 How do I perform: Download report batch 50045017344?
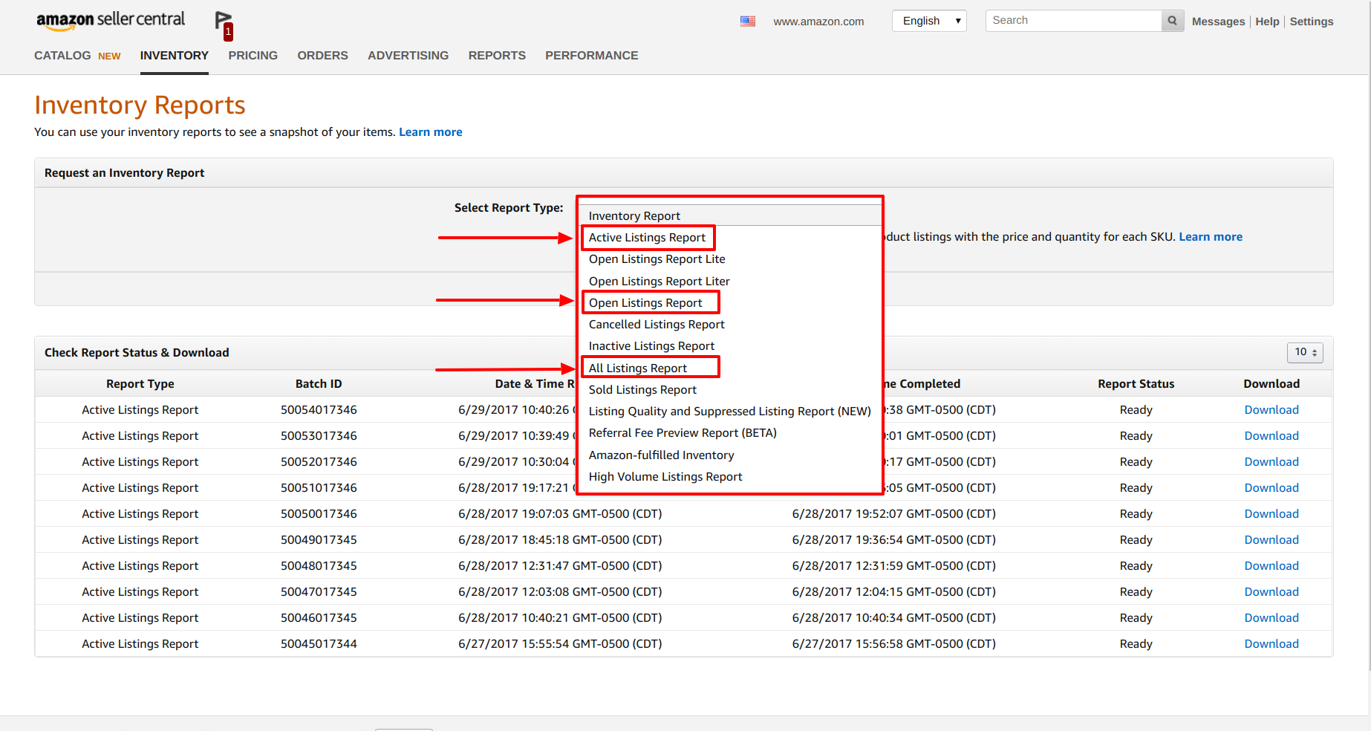[1271, 644]
